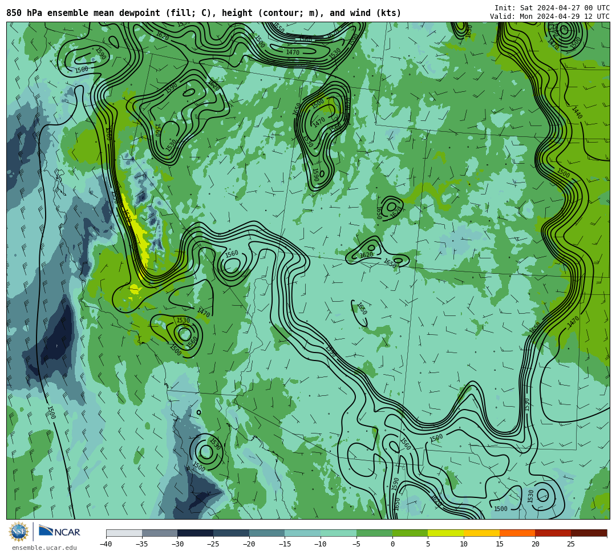
Task: Select the yellow 5 to 10 swatch
Action: click(x=445, y=533)
